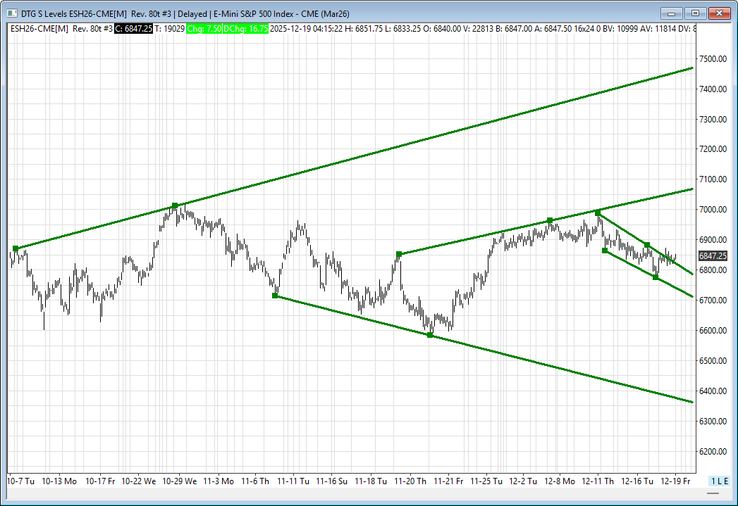Image resolution: width=738 pixels, height=506 pixels.
Task: Select trendline anchor on 12-16 near 6880
Action: [647, 245]
